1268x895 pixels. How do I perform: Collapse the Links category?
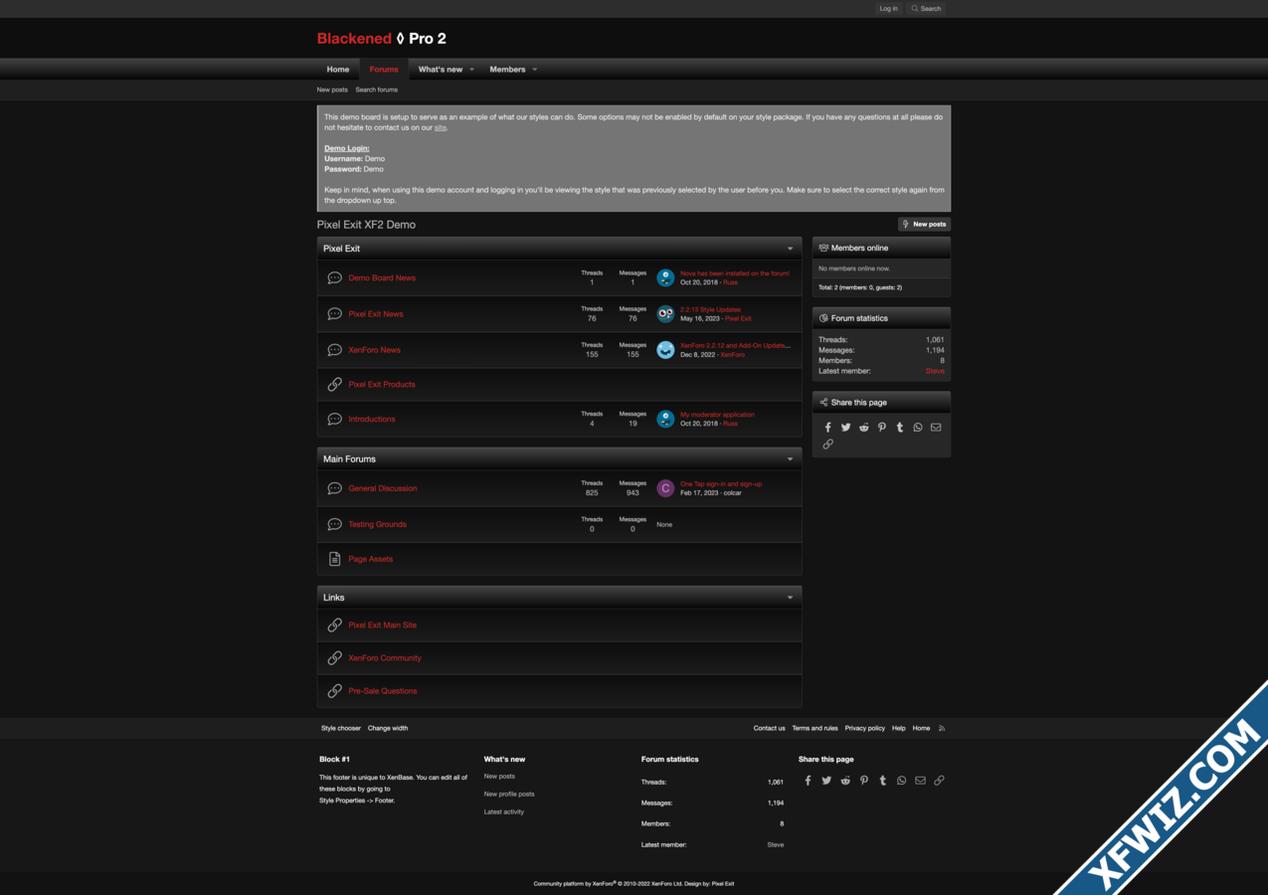coord(791,598)
